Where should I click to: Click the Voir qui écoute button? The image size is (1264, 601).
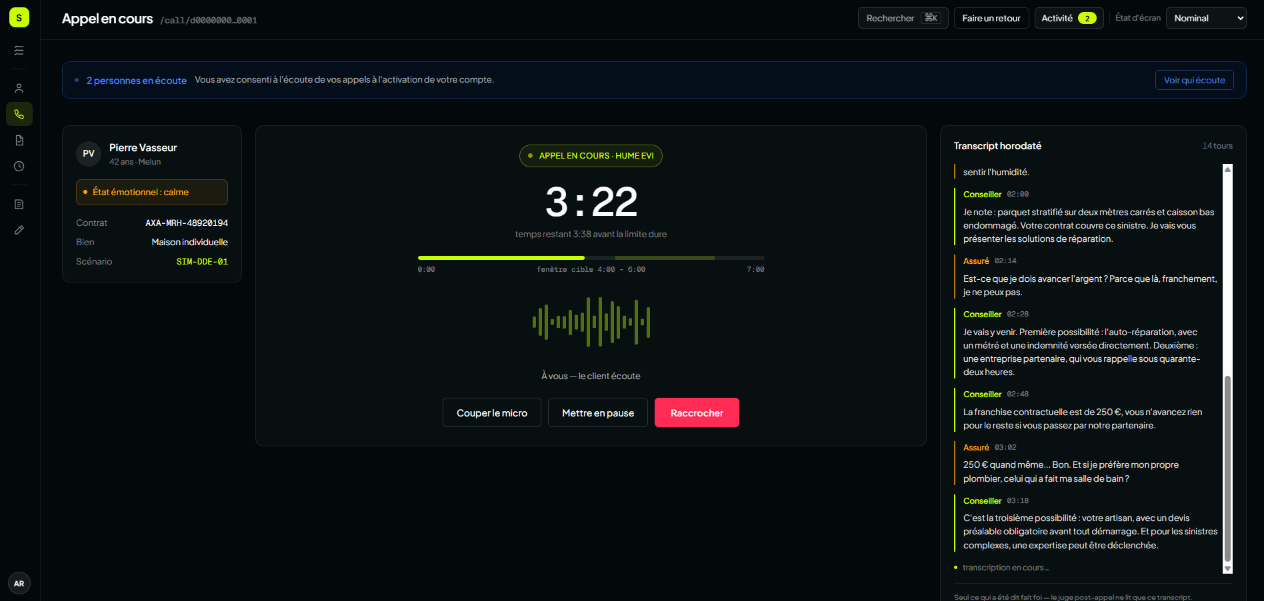click(1194, 80)
